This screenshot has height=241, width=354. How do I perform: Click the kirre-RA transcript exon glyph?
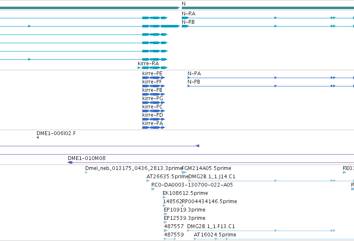point(152,68)
